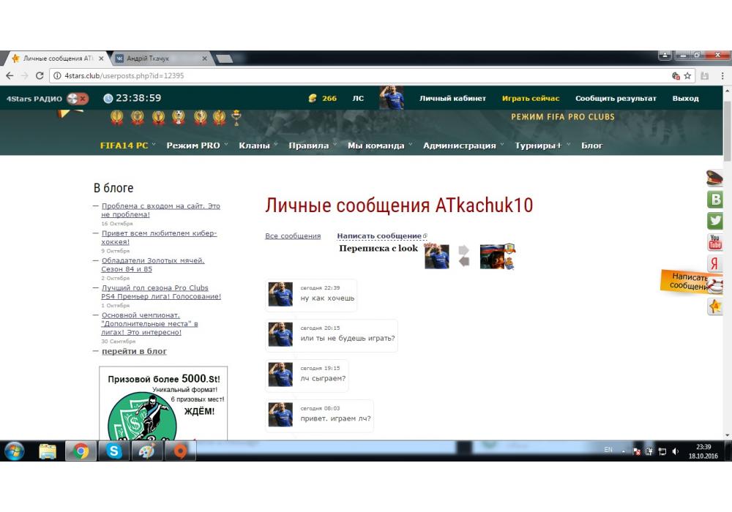The height and width of the screenshot is (512, 732).
Task: Open the YouTube sidebar icon
Action: click(714, 243)
